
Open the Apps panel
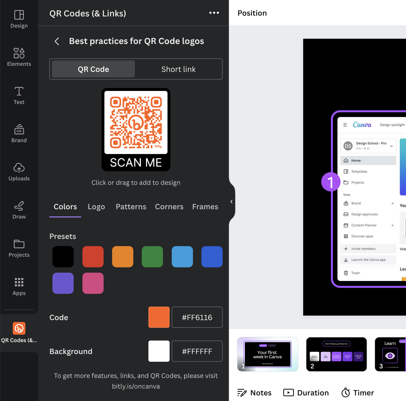click(19, 286)
